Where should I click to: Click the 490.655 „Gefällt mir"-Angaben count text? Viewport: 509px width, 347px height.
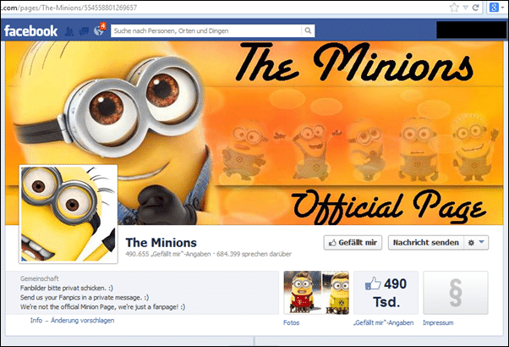pyautogui.click(x=168, y=254)
